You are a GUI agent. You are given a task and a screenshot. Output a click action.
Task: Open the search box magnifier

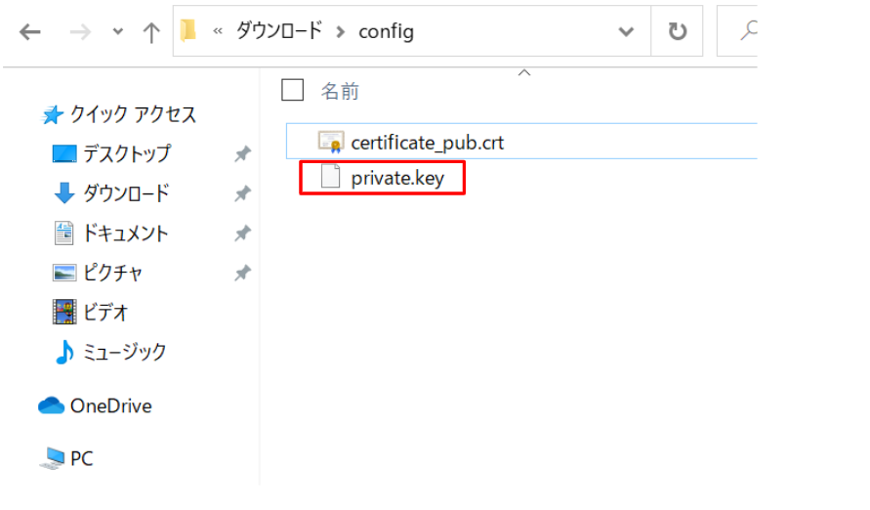pyautogui.click(x=749, y=30)
